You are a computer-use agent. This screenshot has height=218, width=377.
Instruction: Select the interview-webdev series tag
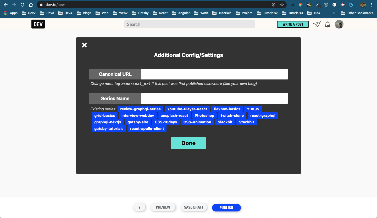138,116
